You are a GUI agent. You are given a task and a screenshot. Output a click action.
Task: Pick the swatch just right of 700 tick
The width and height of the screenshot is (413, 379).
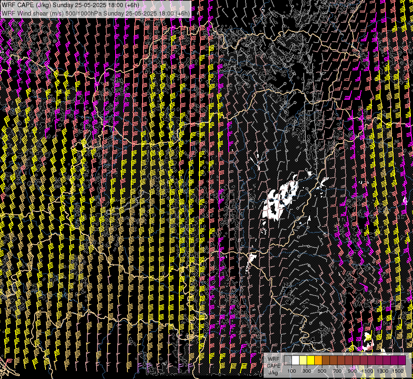pyautogui.click(x=341, y=360)
